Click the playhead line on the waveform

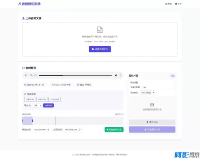pyautogui.click(x=55, y=121)
